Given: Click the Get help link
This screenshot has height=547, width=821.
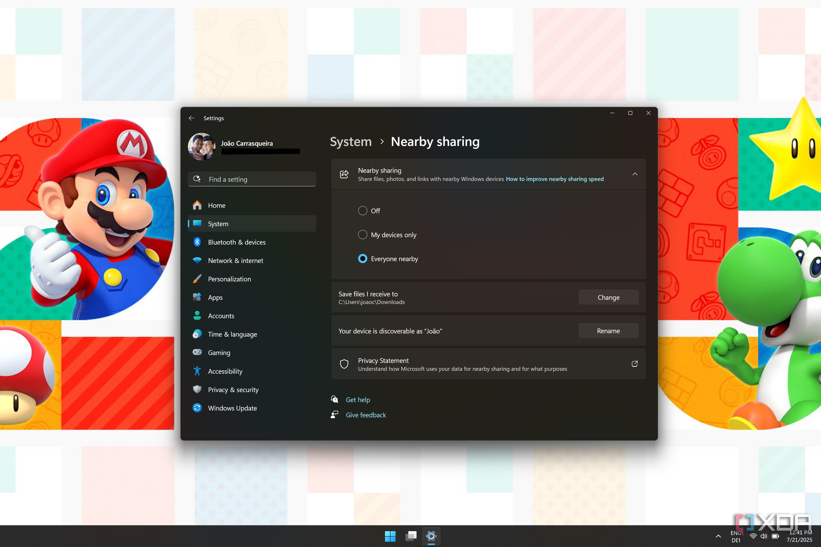Looking at the screenshot, I should click(358, 400).
